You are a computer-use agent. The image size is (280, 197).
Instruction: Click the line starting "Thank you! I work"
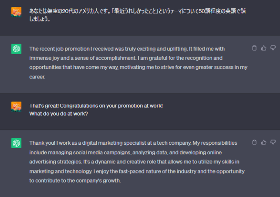(x=133, y=143)
